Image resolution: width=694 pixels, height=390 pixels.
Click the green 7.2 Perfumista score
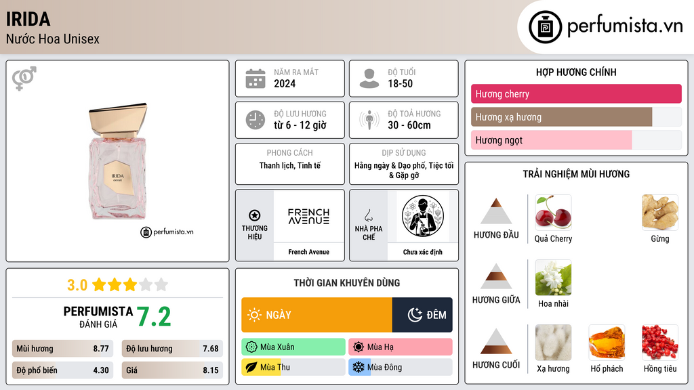pos(154,317)
